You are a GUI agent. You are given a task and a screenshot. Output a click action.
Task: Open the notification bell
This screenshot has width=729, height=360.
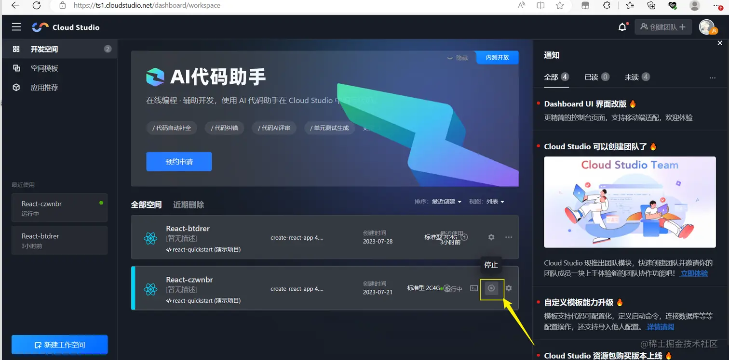[622, 27]
